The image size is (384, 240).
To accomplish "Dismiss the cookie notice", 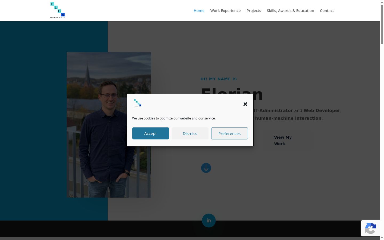I will [x=190, y=133].
